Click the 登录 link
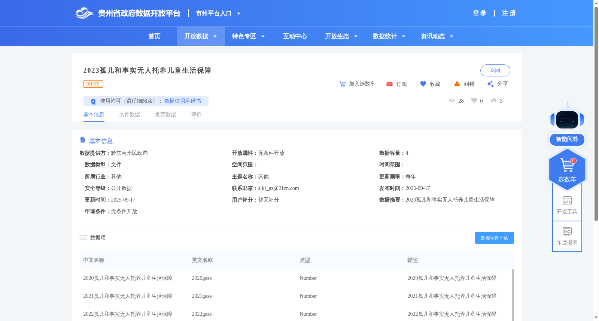Screen dimensions: 599x321 pyautogui.click(x=480, y=13)
